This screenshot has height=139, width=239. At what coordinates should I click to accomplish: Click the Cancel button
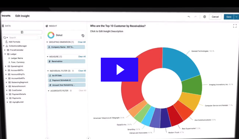[x=215, y=17]
